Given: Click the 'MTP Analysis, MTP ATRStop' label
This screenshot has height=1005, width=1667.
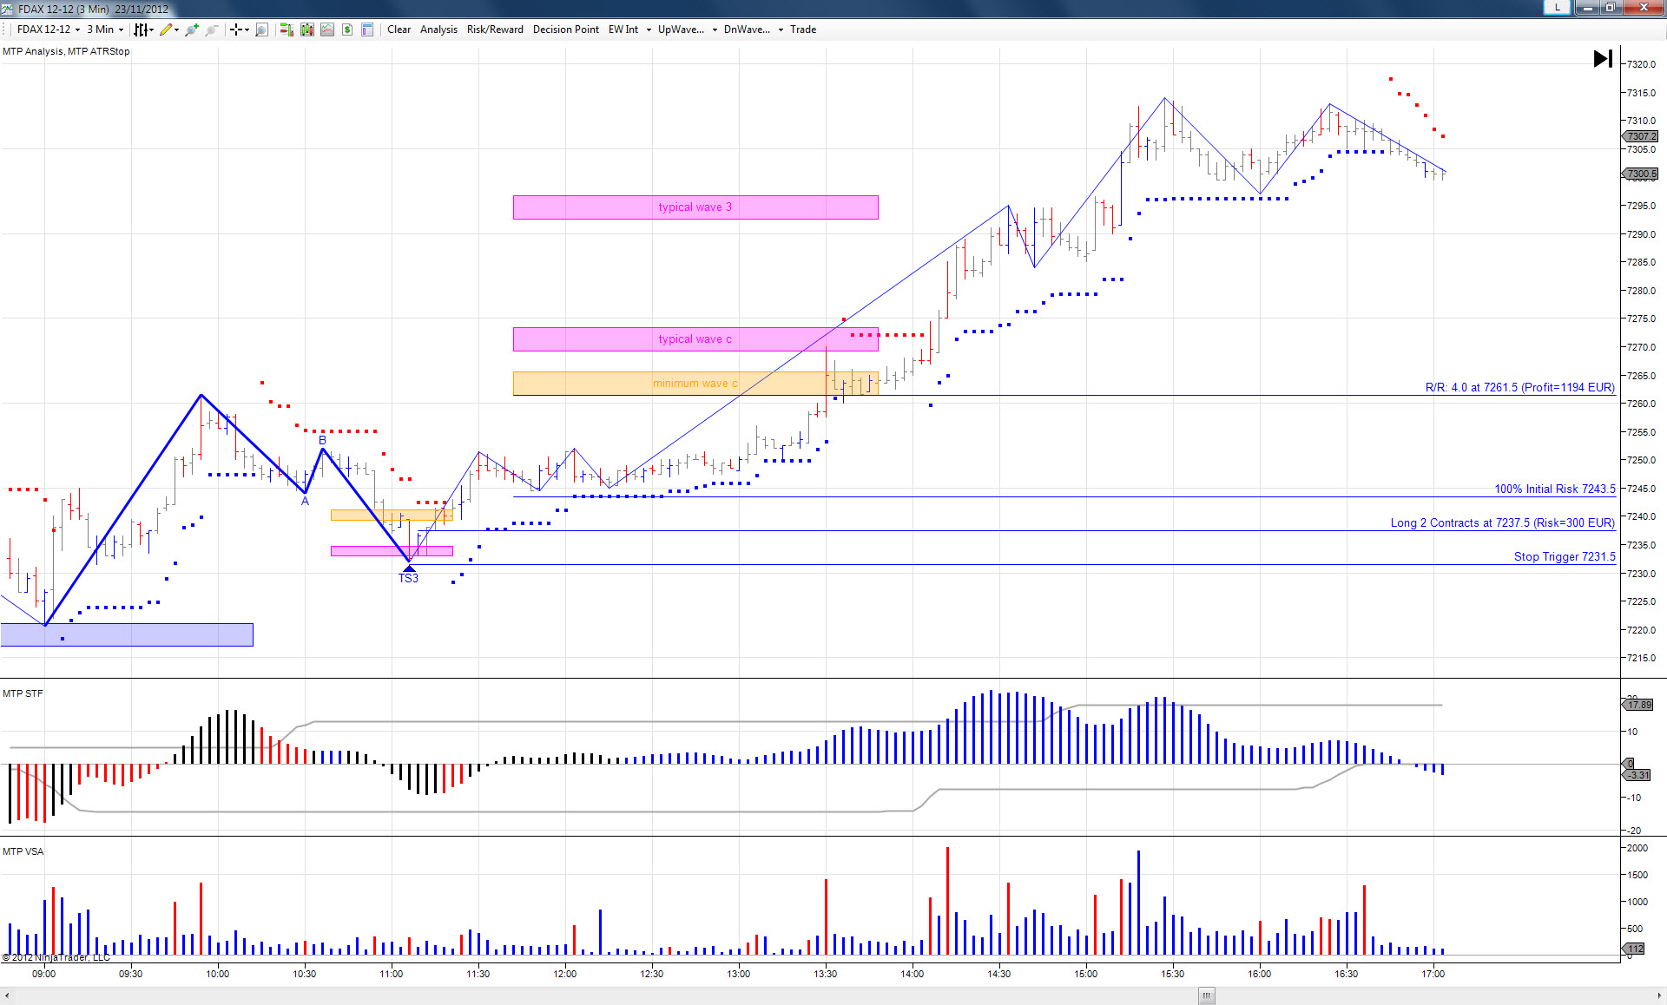Looking at the screenshot, I should click(66, 51).
